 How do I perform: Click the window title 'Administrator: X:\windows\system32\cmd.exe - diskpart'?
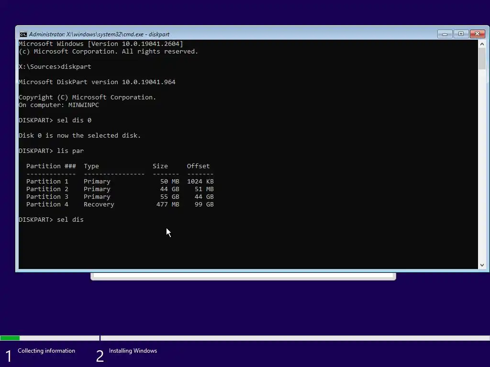(x=99, y=34)
